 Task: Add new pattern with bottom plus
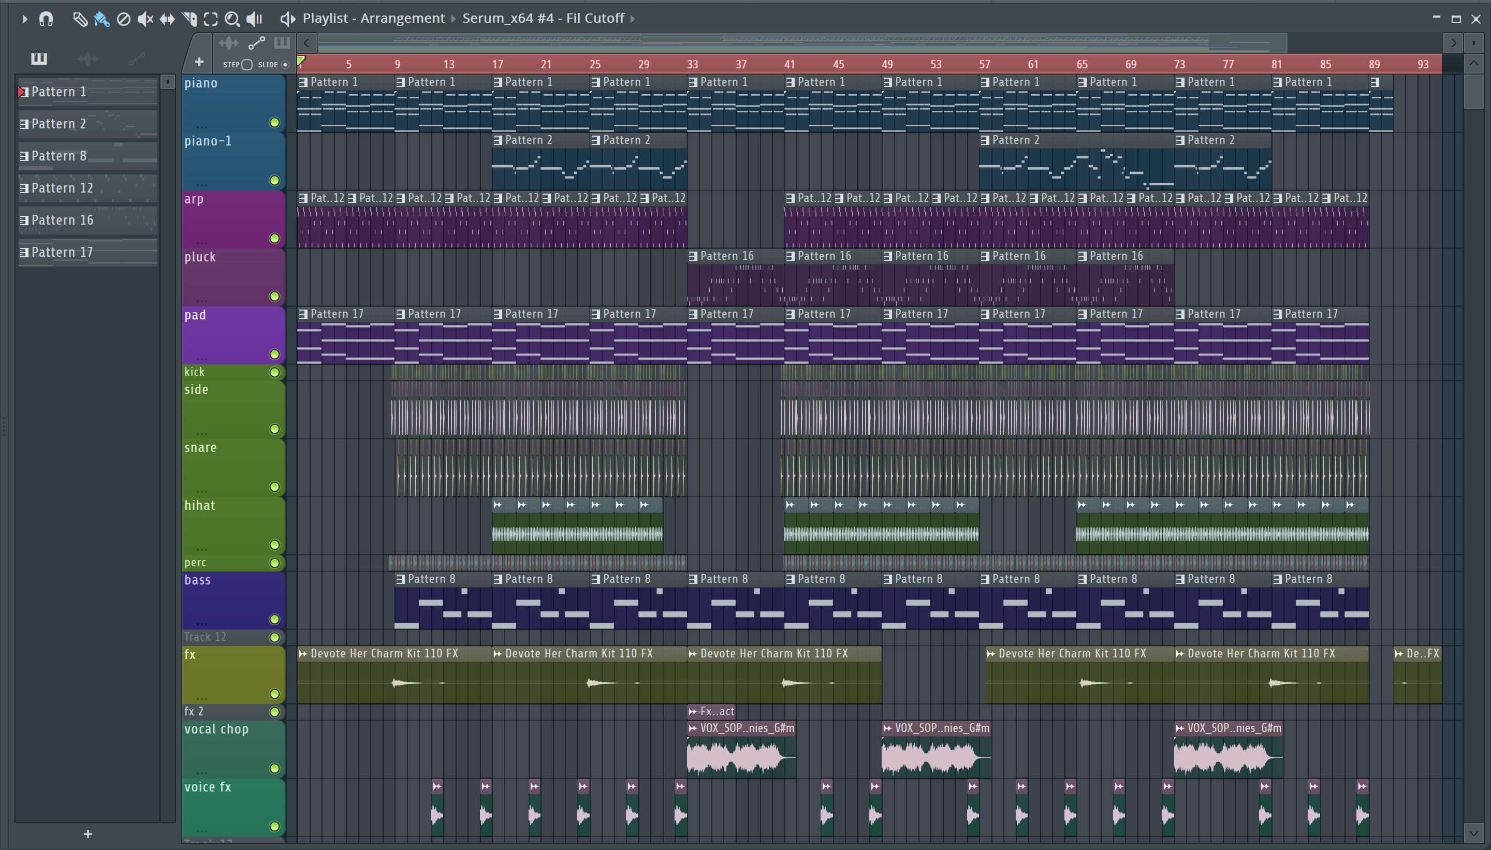pyautogui.click(x=88, y=833)
